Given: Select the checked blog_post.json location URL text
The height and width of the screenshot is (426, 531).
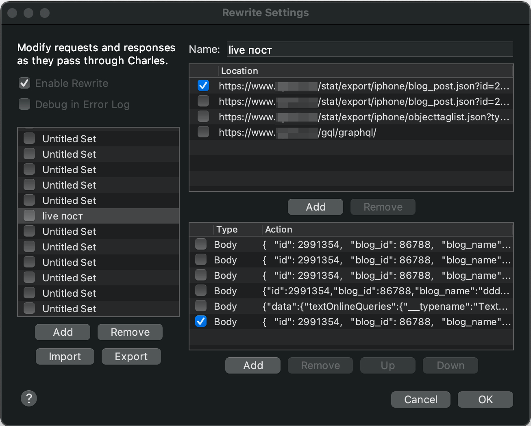Looking at the screenshot, I should tap(364, 86).
